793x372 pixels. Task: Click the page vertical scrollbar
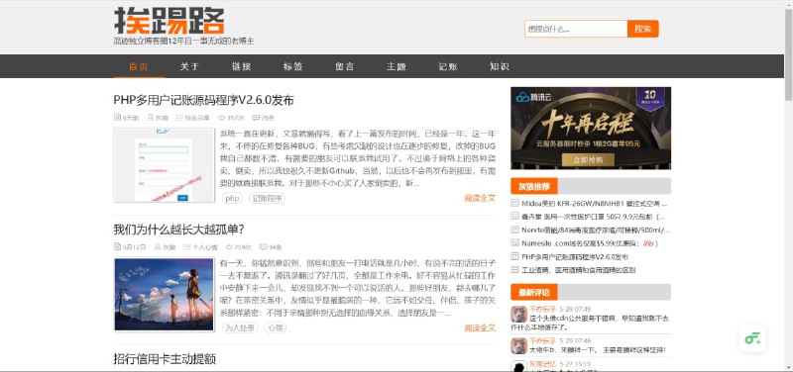(x=788, y=186)
